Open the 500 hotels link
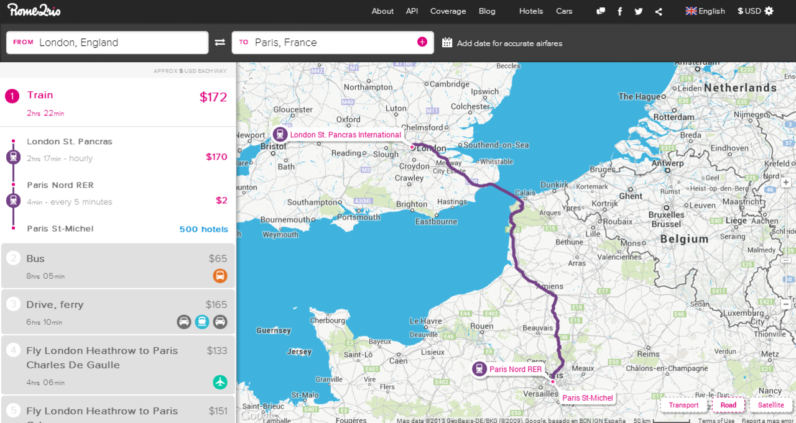796x423 pixels. 204,229
